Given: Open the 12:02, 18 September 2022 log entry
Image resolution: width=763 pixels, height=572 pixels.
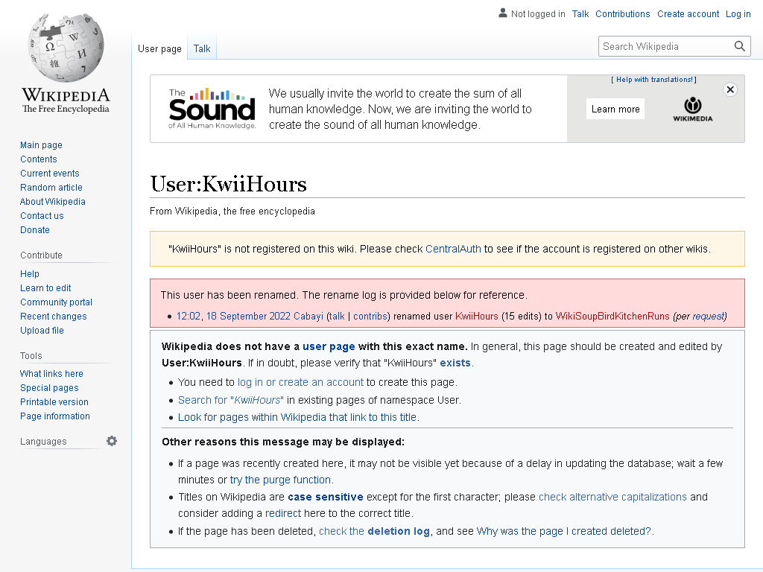Looking at the screenshot, I should (x=233, y=316).
